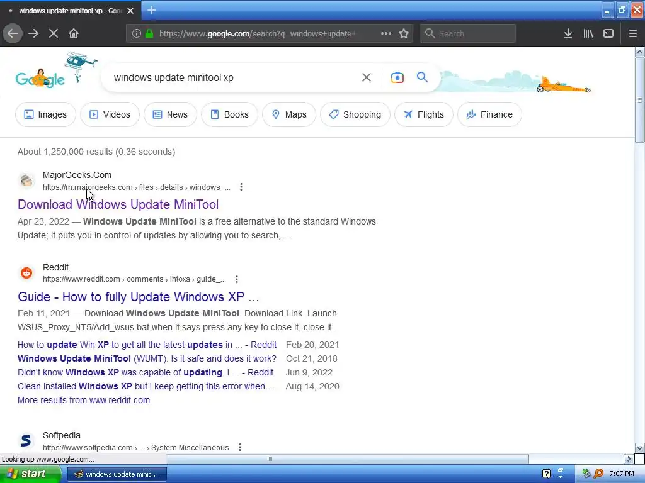Viewport: 645px width, 483px height.
Task: Open the Guide - How to fully Update Windows XP link
Action: (138, 297)
